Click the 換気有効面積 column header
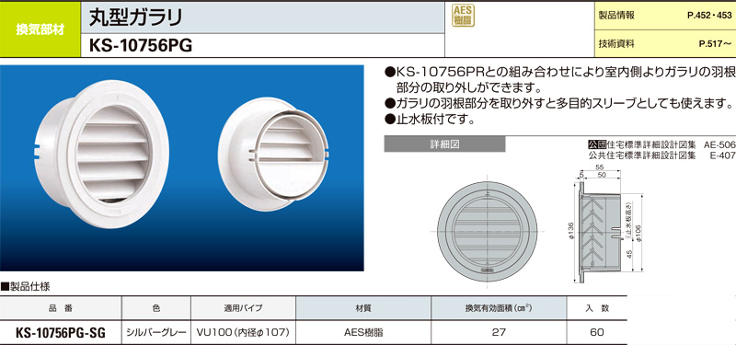 (498, 308)
